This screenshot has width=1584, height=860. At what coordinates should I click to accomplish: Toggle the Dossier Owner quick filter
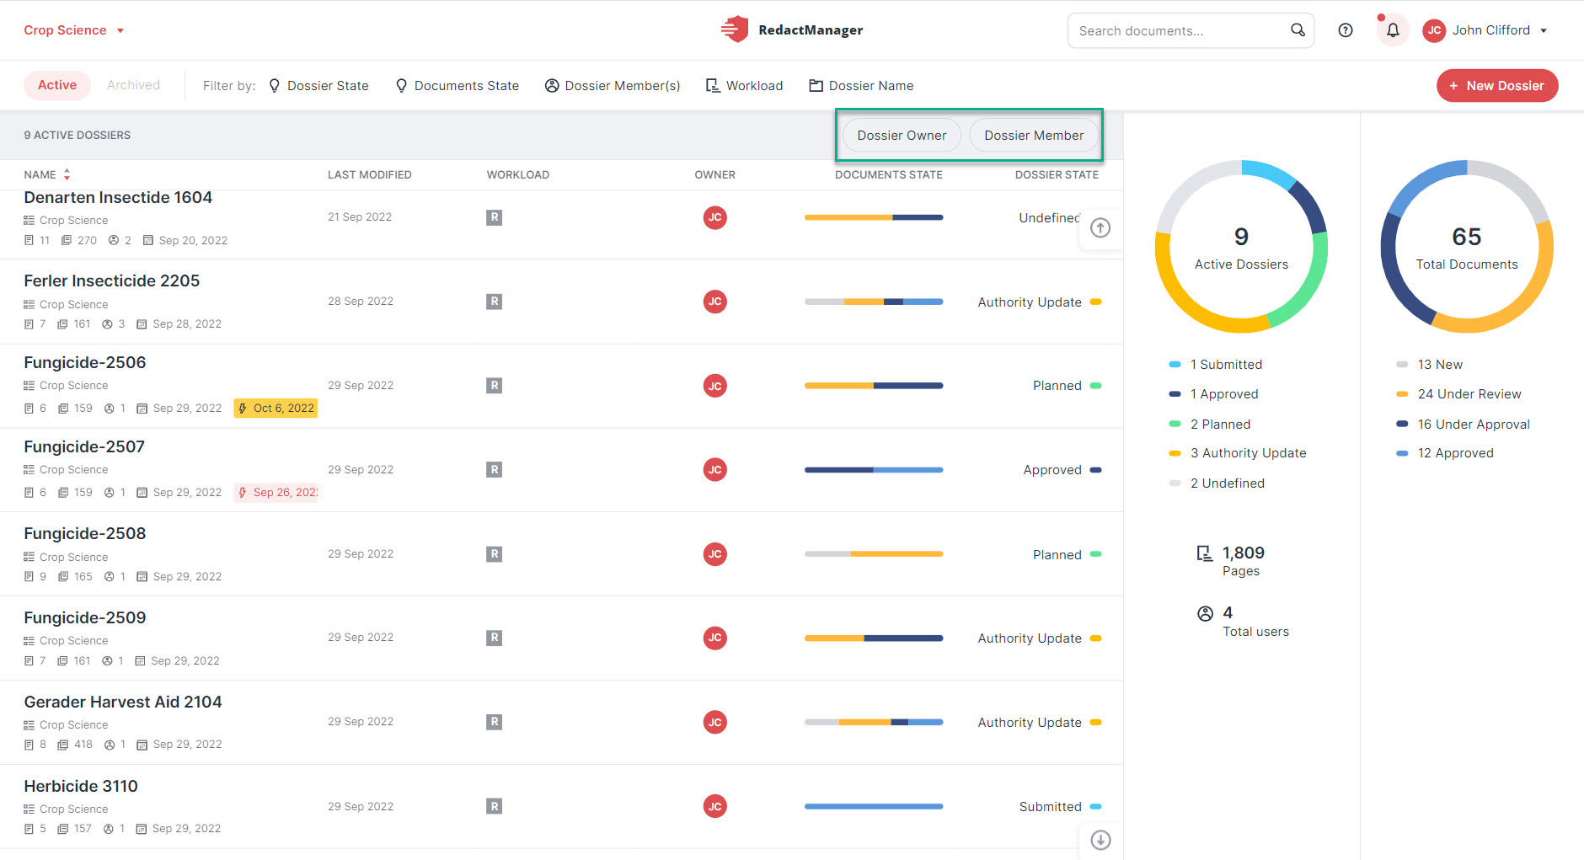click(902, 136)
